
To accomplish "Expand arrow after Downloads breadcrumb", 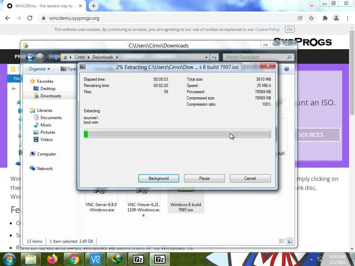I will [x=117, y=57].
